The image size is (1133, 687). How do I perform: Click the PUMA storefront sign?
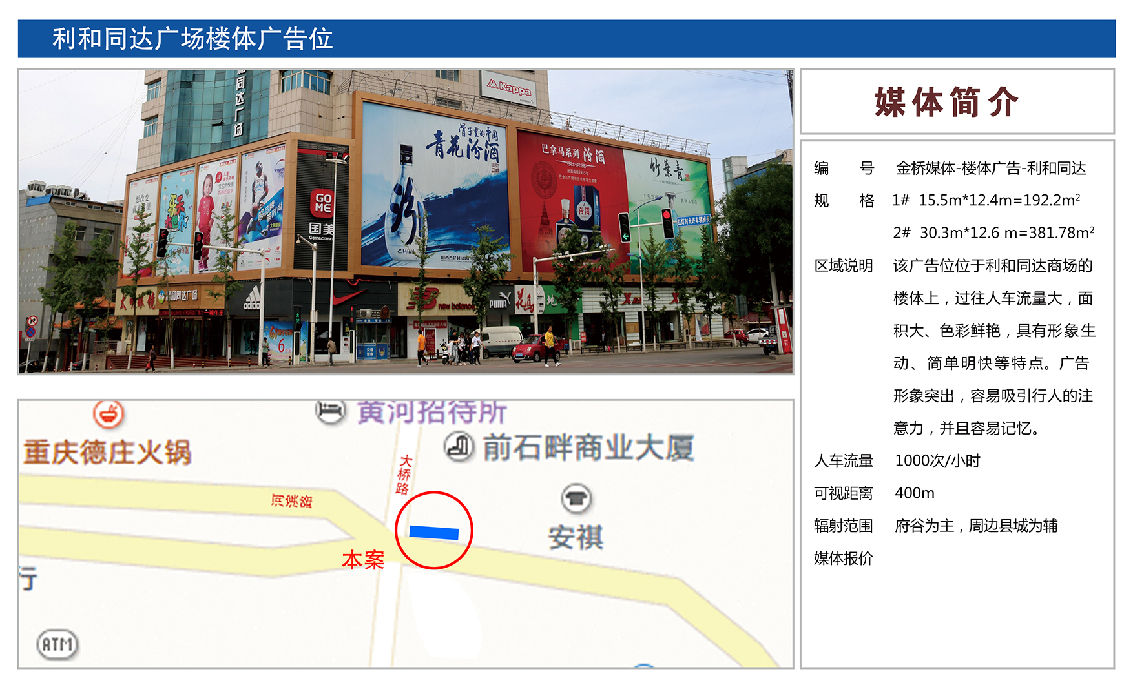click(500, 301)
